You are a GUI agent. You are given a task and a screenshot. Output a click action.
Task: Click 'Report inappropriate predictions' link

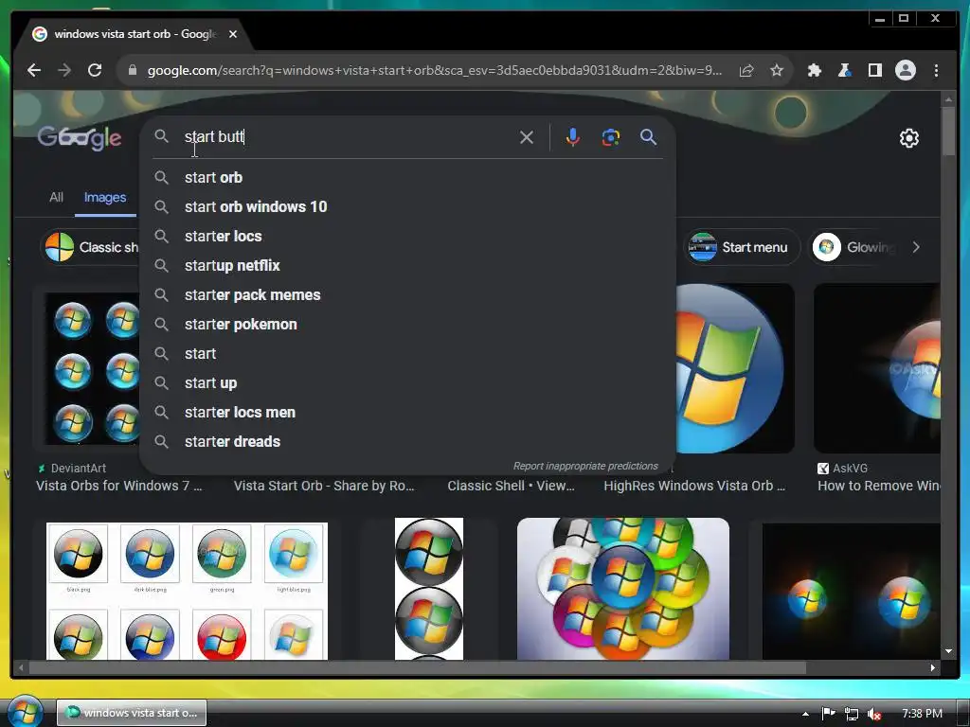click(585, 466)
